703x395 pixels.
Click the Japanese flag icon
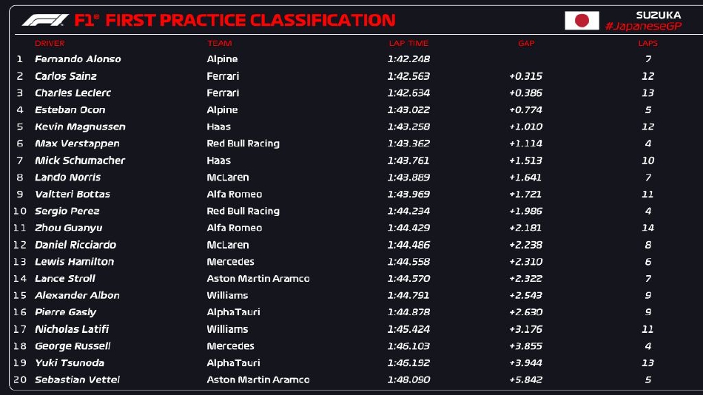[x=582, y=20]
